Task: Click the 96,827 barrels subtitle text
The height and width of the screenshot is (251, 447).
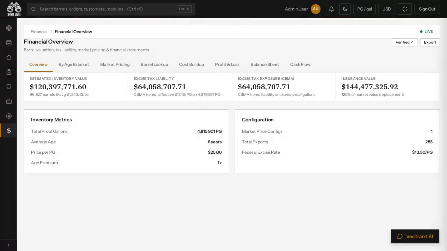Action: pos(59,95)
